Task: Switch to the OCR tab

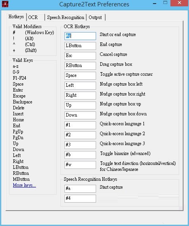Action: [36, 17]
